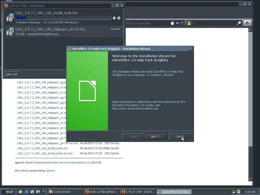260x195 pixels.
Task: Click Next in the Installation Wizard
Action: (x=156, y=136)
